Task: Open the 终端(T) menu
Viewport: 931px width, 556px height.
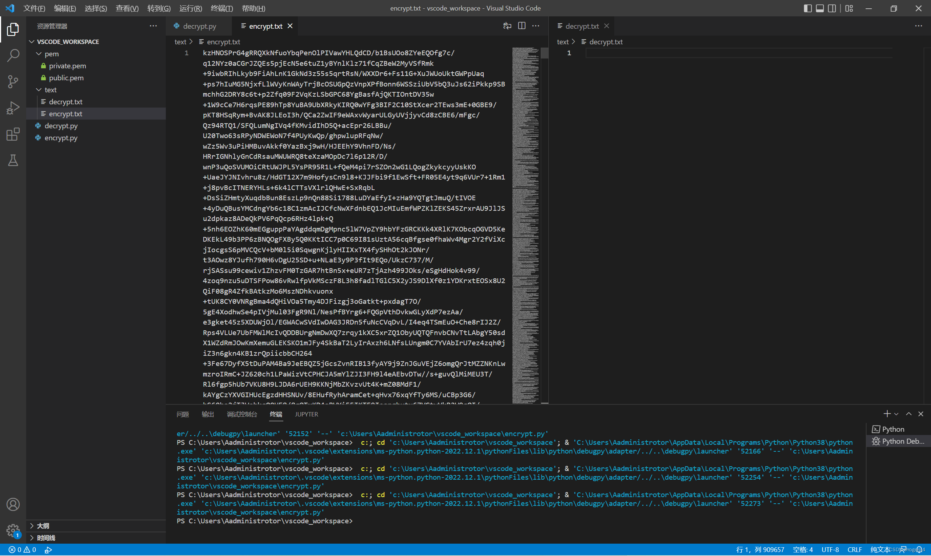Action: click(x=221, y=8)
